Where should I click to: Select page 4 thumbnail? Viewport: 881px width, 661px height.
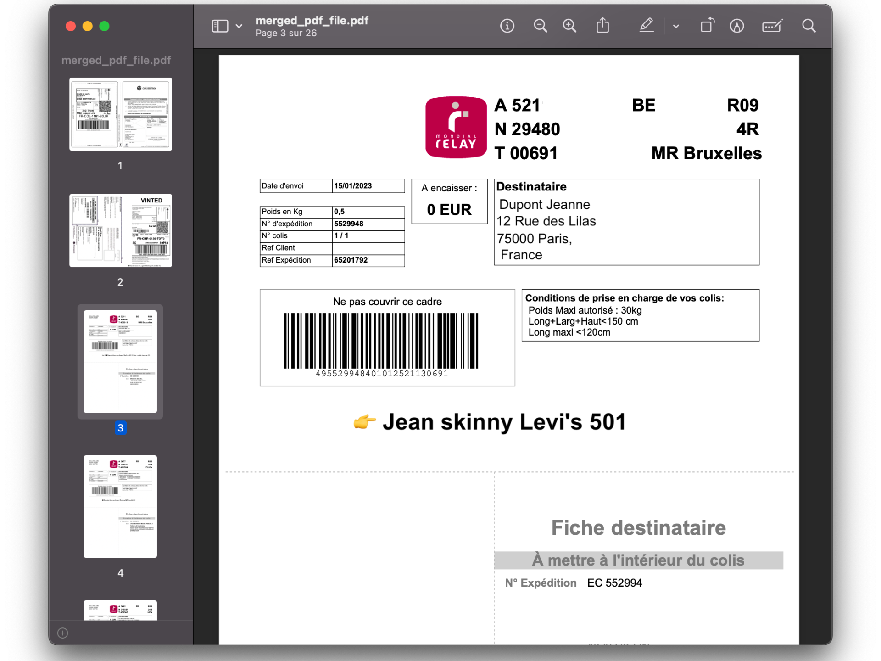[x=120, y=507]
